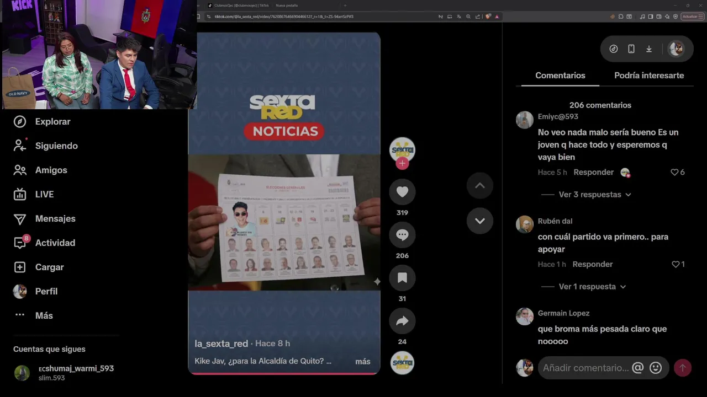Click the Cuentas que sigues heading
This screenshot has width=707, height=397.
tap(49, 349)
